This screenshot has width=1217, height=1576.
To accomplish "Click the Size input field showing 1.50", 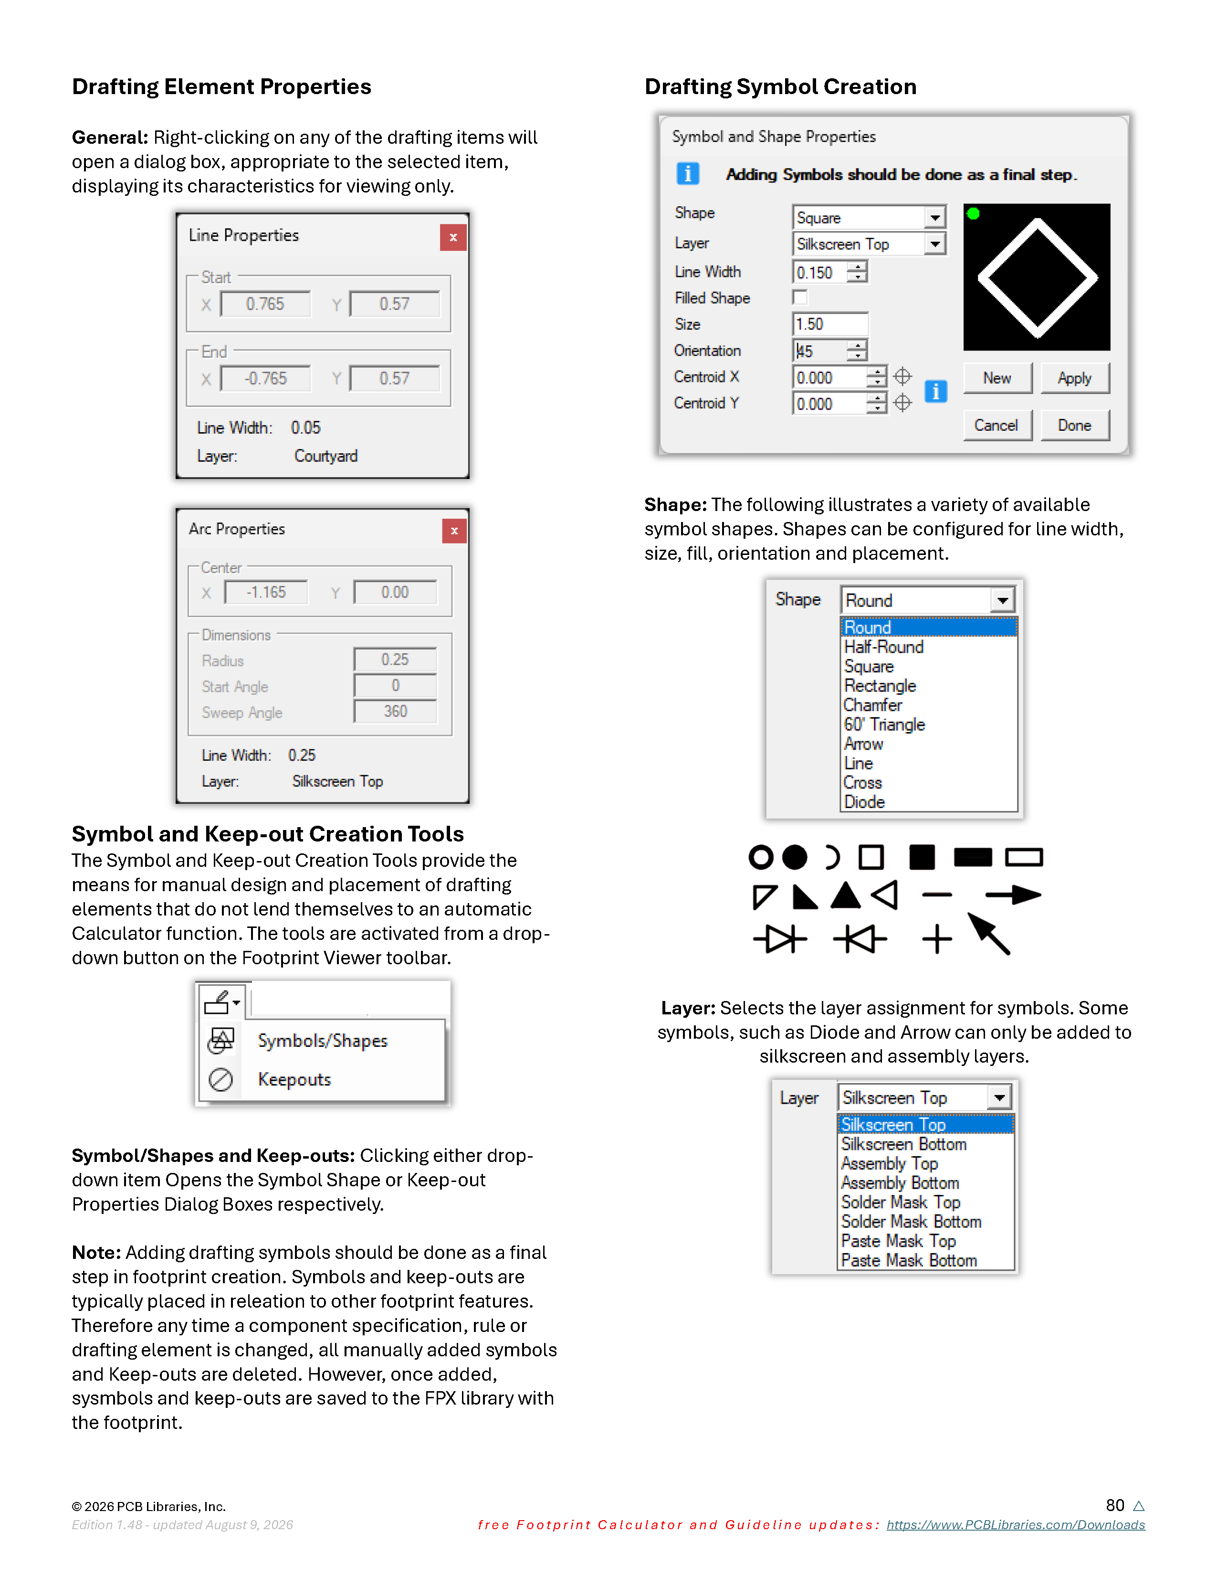I will coord(830,324).
